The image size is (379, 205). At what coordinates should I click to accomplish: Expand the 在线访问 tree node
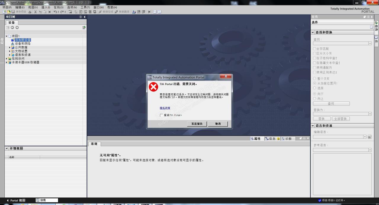click(x=7, y=58)
